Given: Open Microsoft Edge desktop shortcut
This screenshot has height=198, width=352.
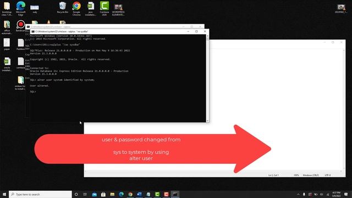Looking at the screenshot, I should tap(21, 9).
